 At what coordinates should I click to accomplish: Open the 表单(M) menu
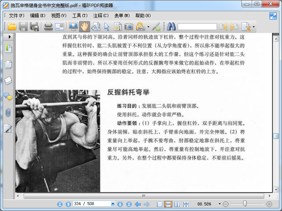point(122,16)
